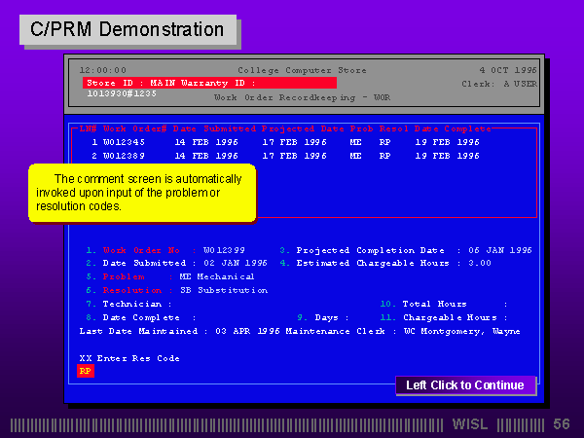
Task: Click the Resolution field SB Substitution
Action: (223, 290)
